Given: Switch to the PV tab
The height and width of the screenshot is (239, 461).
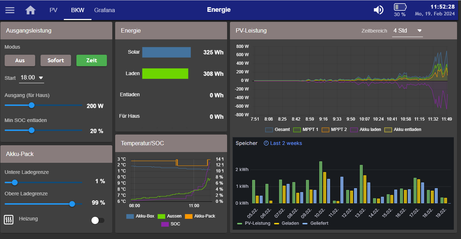Looking at the screenshot, I should click(x=53, y=10).
